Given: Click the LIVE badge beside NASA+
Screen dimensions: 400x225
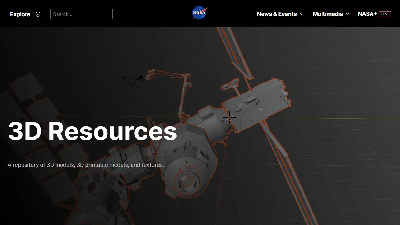Looking at the screenshot, I should point(385,14).
